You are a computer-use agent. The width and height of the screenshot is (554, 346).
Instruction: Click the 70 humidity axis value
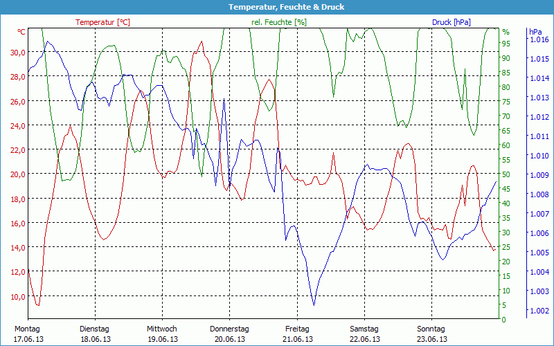pyautogui.click(x=506, y=116)
